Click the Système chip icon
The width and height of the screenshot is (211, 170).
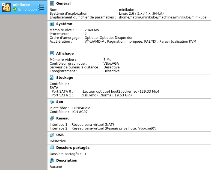click(x=52, y=24)
